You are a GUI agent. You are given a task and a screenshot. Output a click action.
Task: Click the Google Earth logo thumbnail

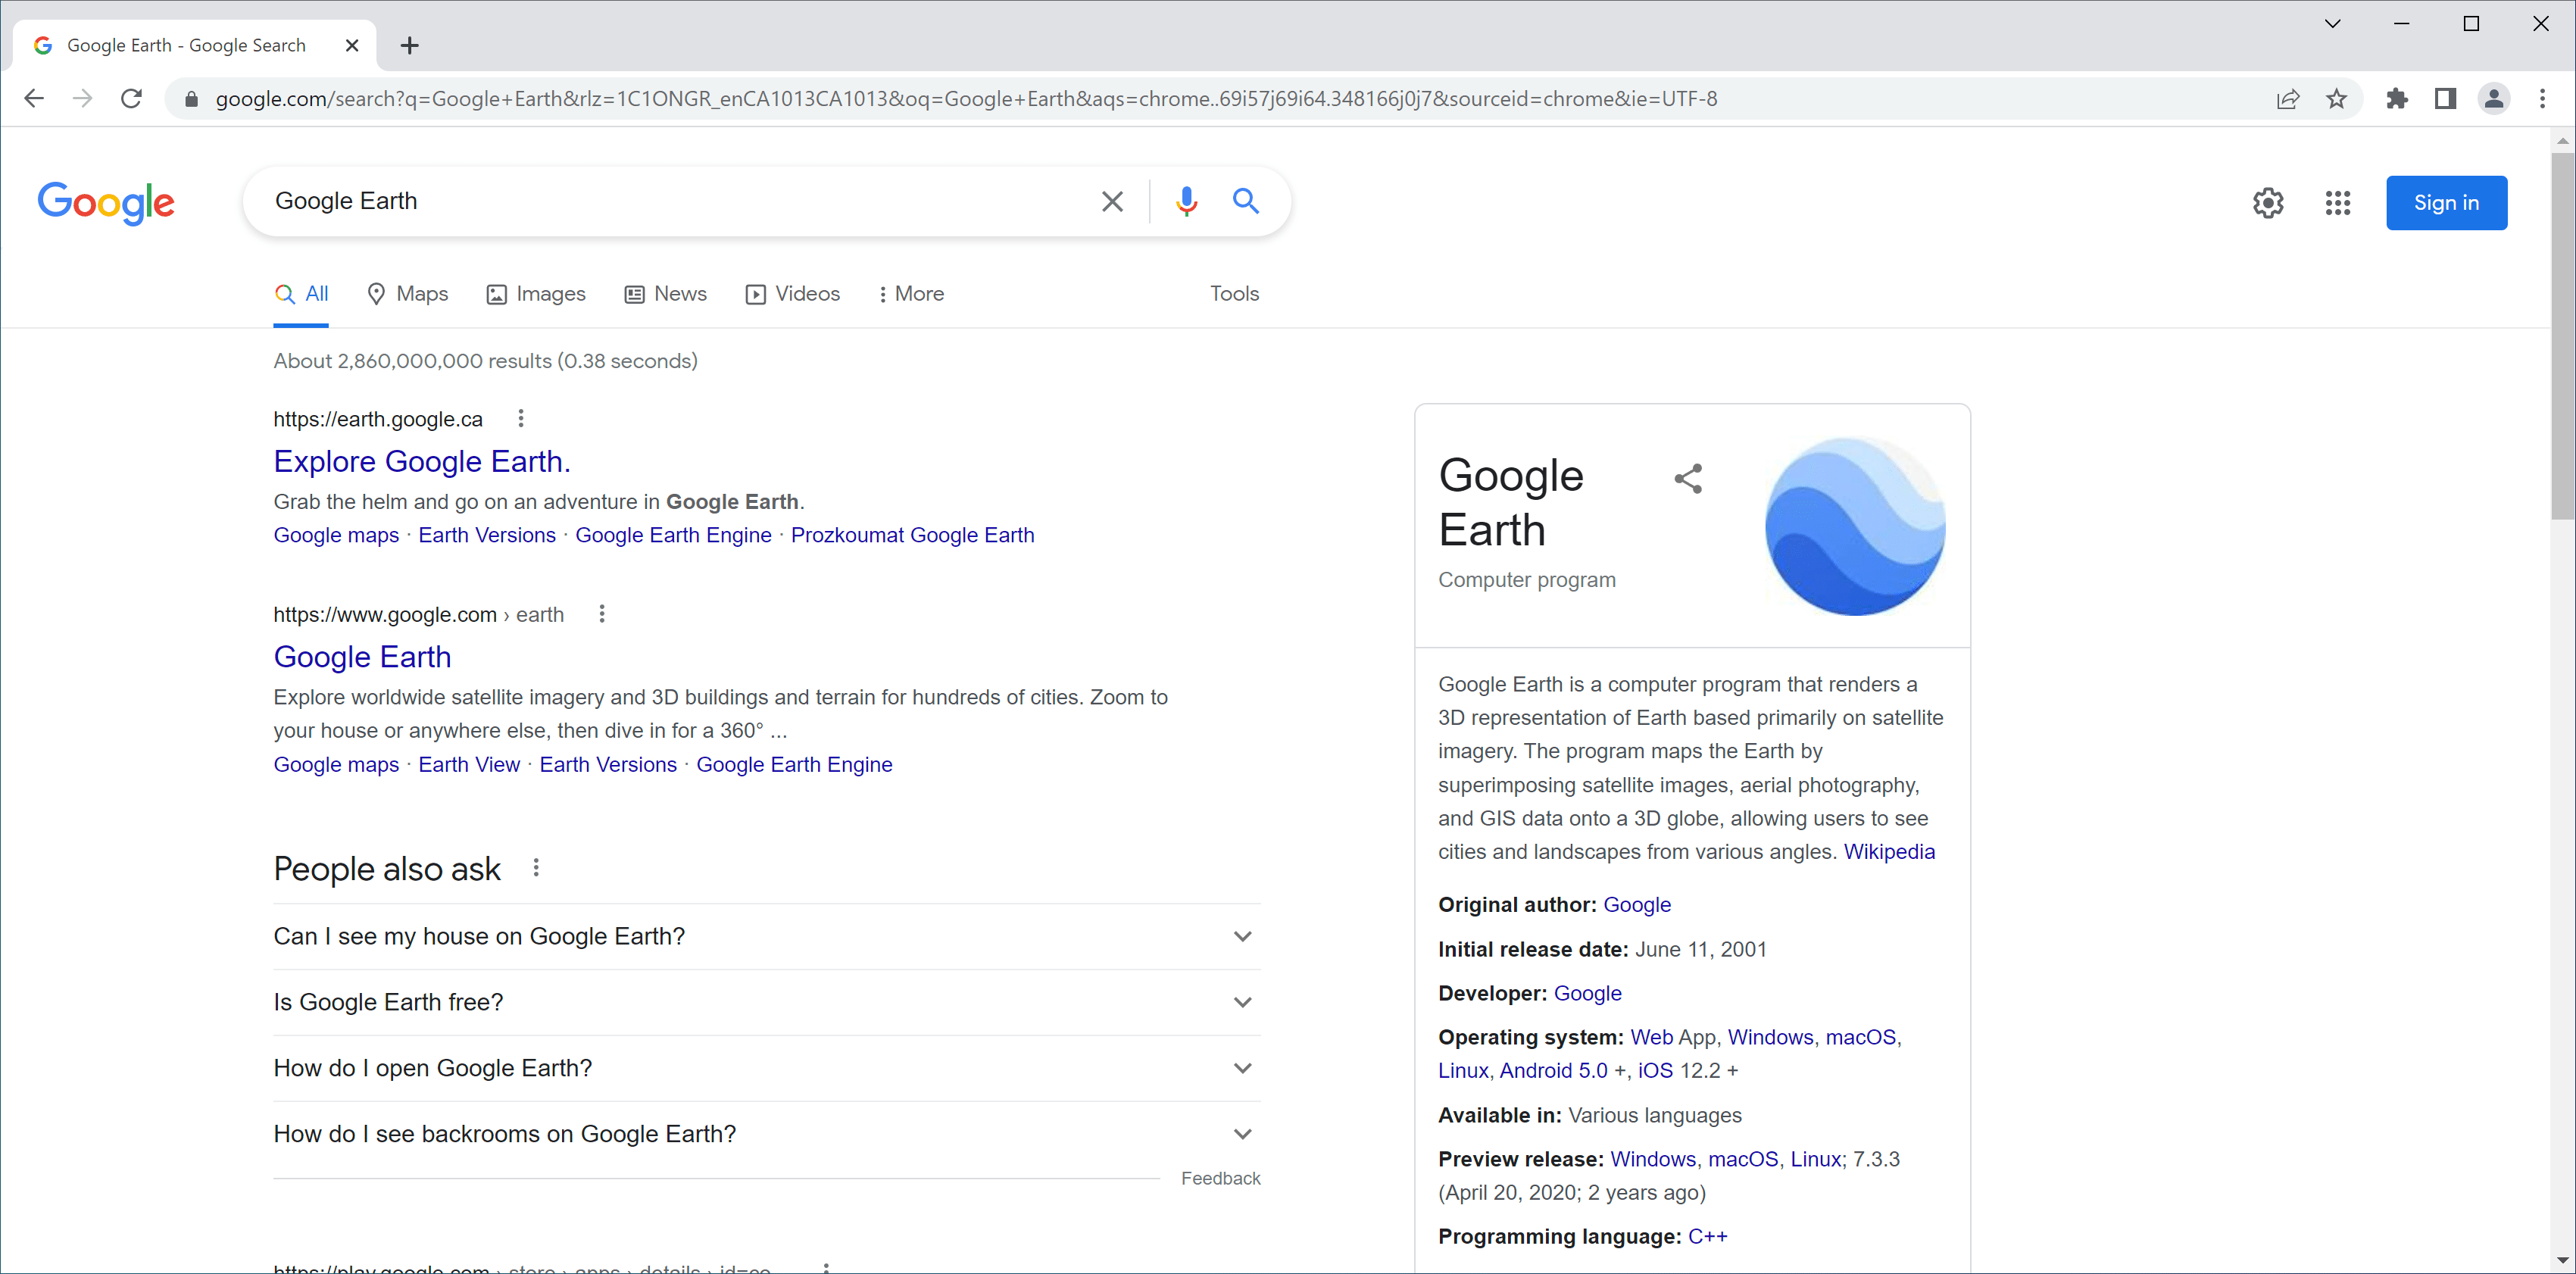tap(1854, 526)
